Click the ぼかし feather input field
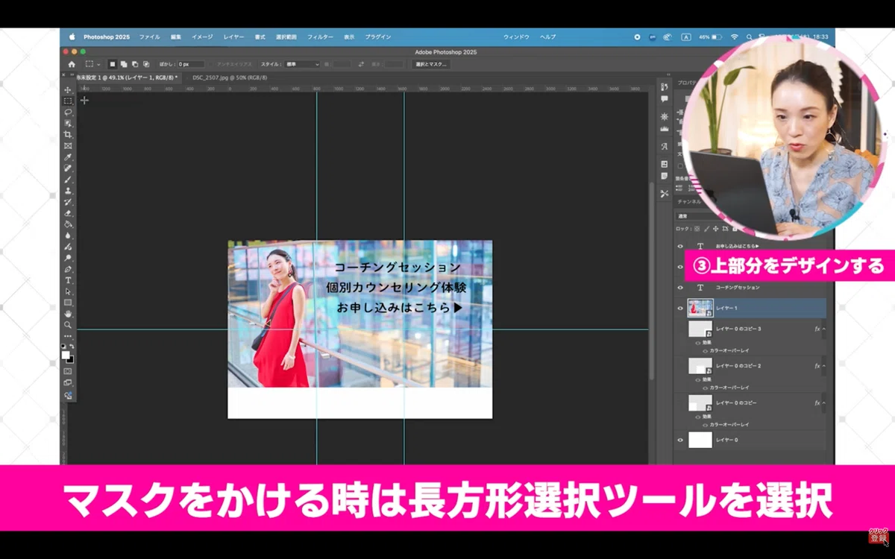This screenshot has height=559, width=895. 190,64
